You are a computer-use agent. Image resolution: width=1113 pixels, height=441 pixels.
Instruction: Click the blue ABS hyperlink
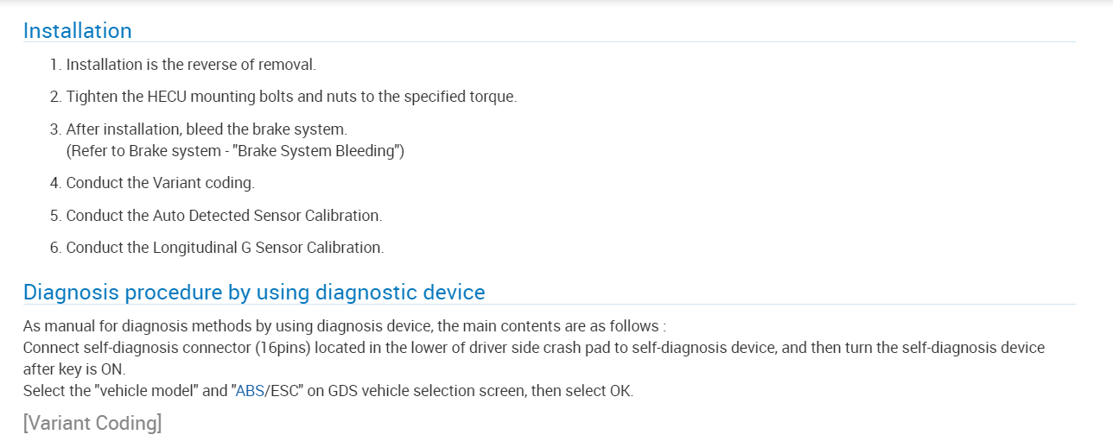pos(249,391)
